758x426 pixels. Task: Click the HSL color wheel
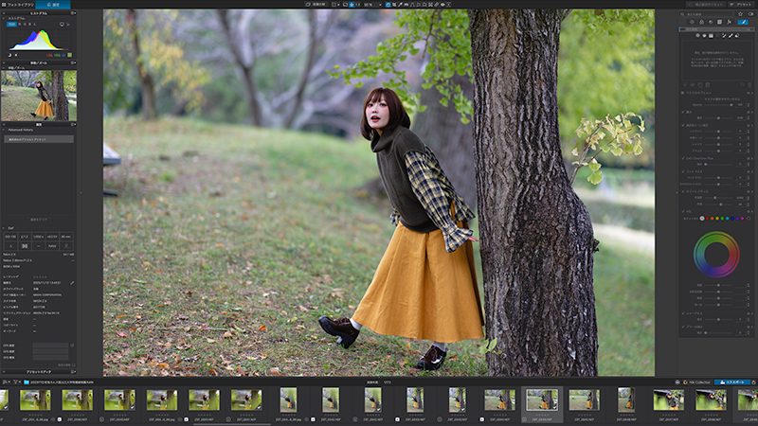click(716, 254)
